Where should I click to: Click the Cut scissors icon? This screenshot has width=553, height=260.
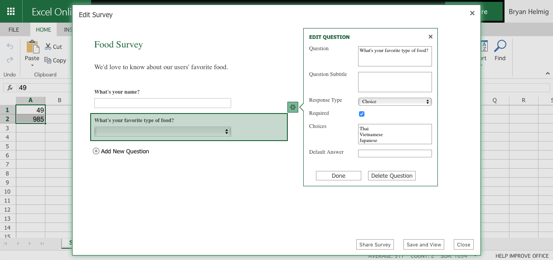click(x=48, y=47)
